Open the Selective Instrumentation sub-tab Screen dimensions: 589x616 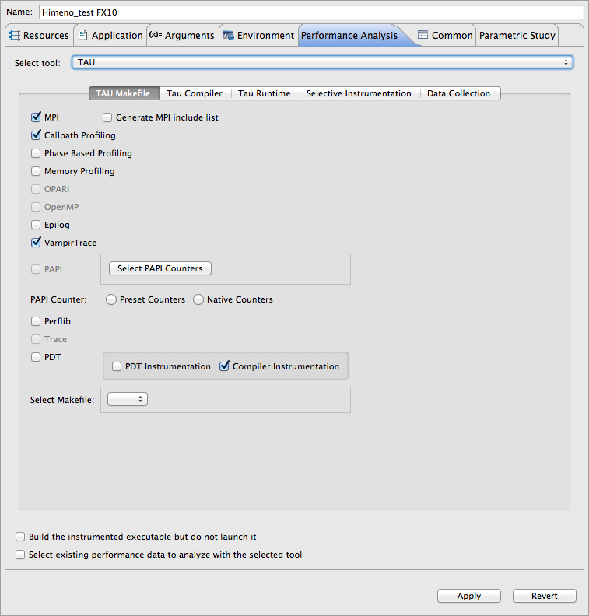pyautogui.click(x=358, y=93)
